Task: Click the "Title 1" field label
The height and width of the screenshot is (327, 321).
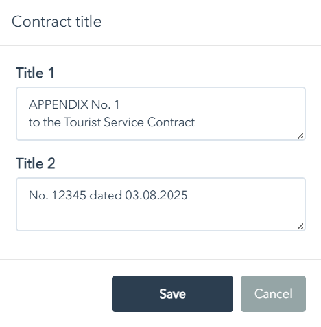Action: pyautogui.click(x=35, y=73)
